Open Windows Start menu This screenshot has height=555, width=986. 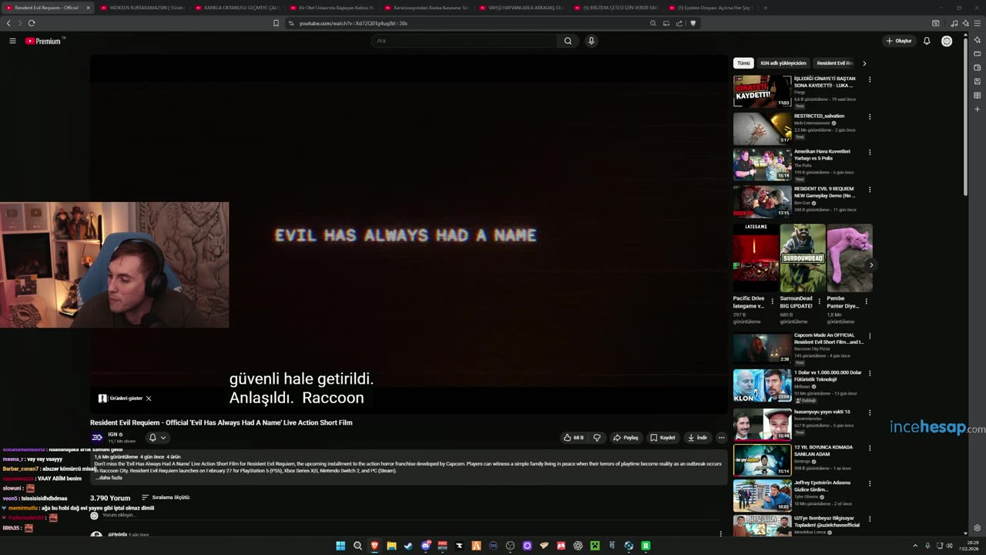[x=340, y=546]
